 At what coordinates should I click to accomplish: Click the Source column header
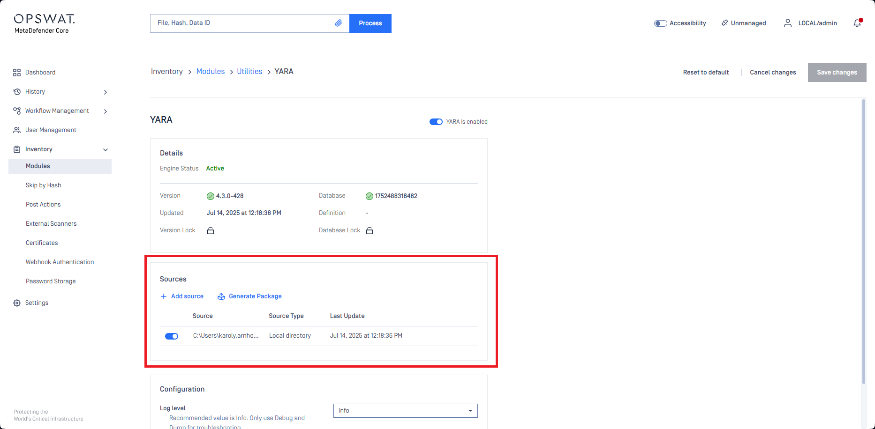203,316
